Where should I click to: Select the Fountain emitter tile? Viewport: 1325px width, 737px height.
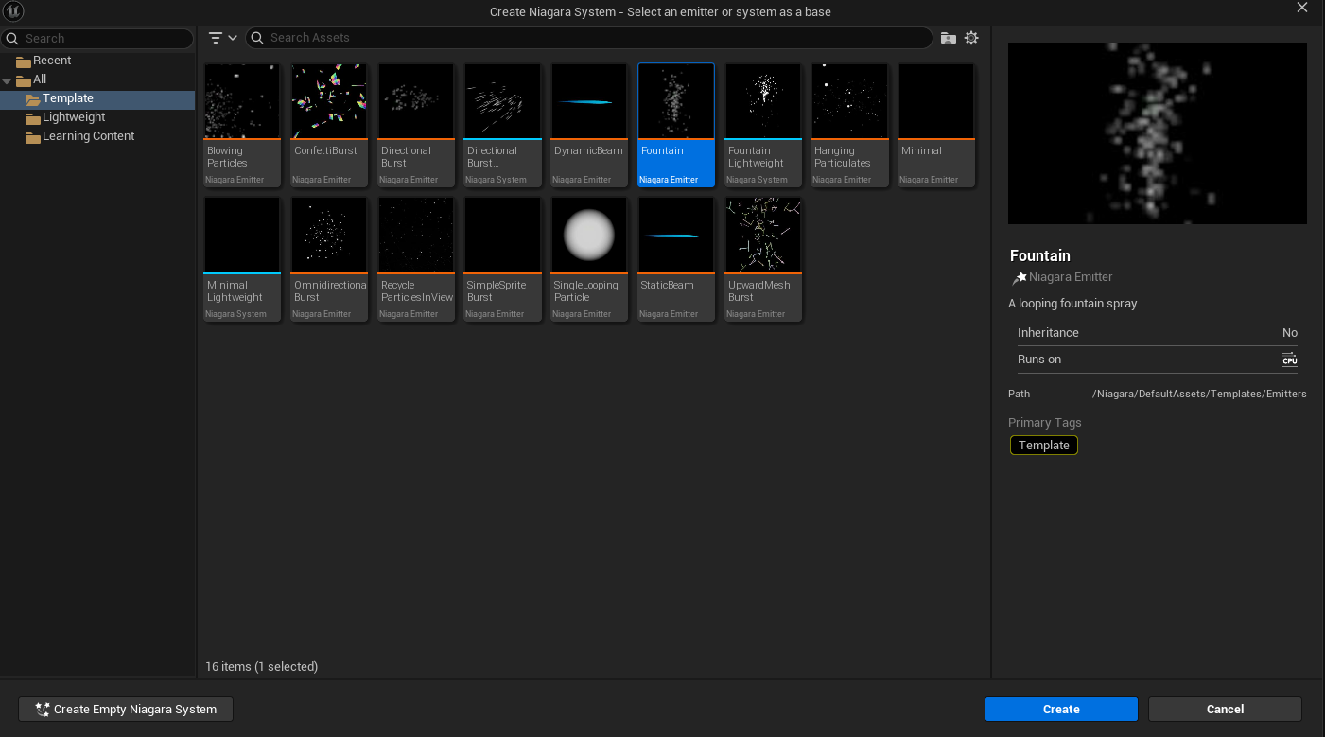pyautogui.click(x=676, y=125)
